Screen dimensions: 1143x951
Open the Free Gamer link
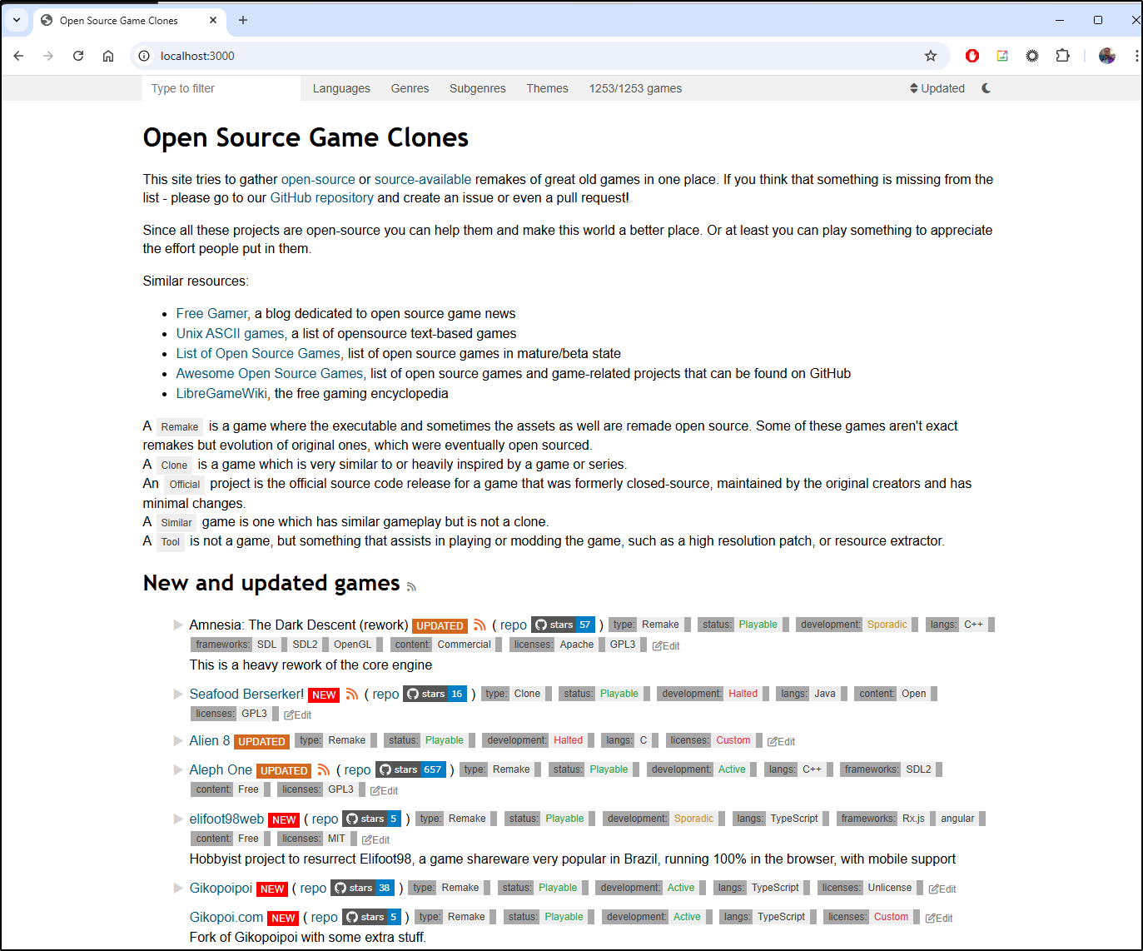point(212,313)
